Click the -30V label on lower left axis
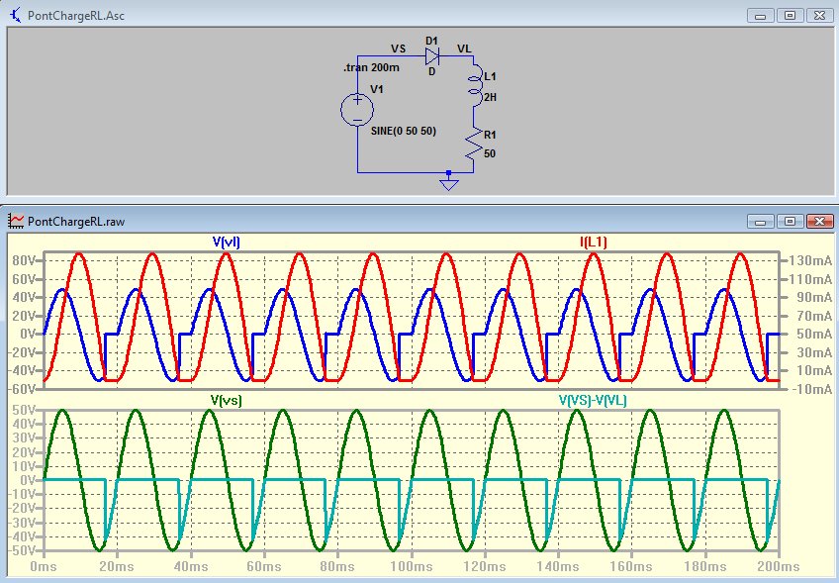Image resolution: width=839 pixels, height=583 pixels. [22, 523]
